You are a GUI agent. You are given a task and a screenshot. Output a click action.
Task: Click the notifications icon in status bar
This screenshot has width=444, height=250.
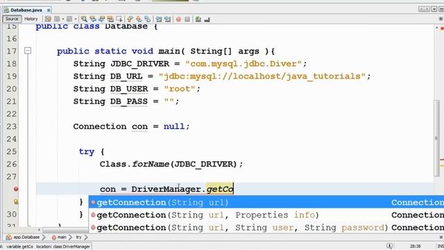pos(390,246)
